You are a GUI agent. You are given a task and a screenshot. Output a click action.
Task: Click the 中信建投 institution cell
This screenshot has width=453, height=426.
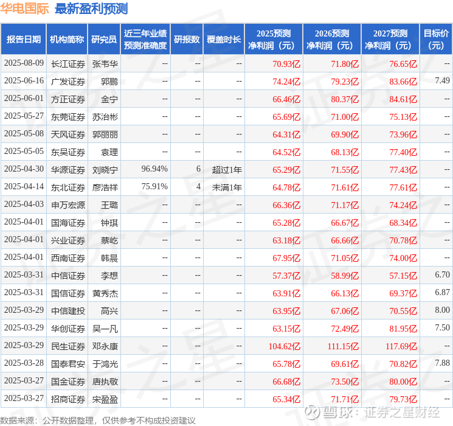pos(68,311)
